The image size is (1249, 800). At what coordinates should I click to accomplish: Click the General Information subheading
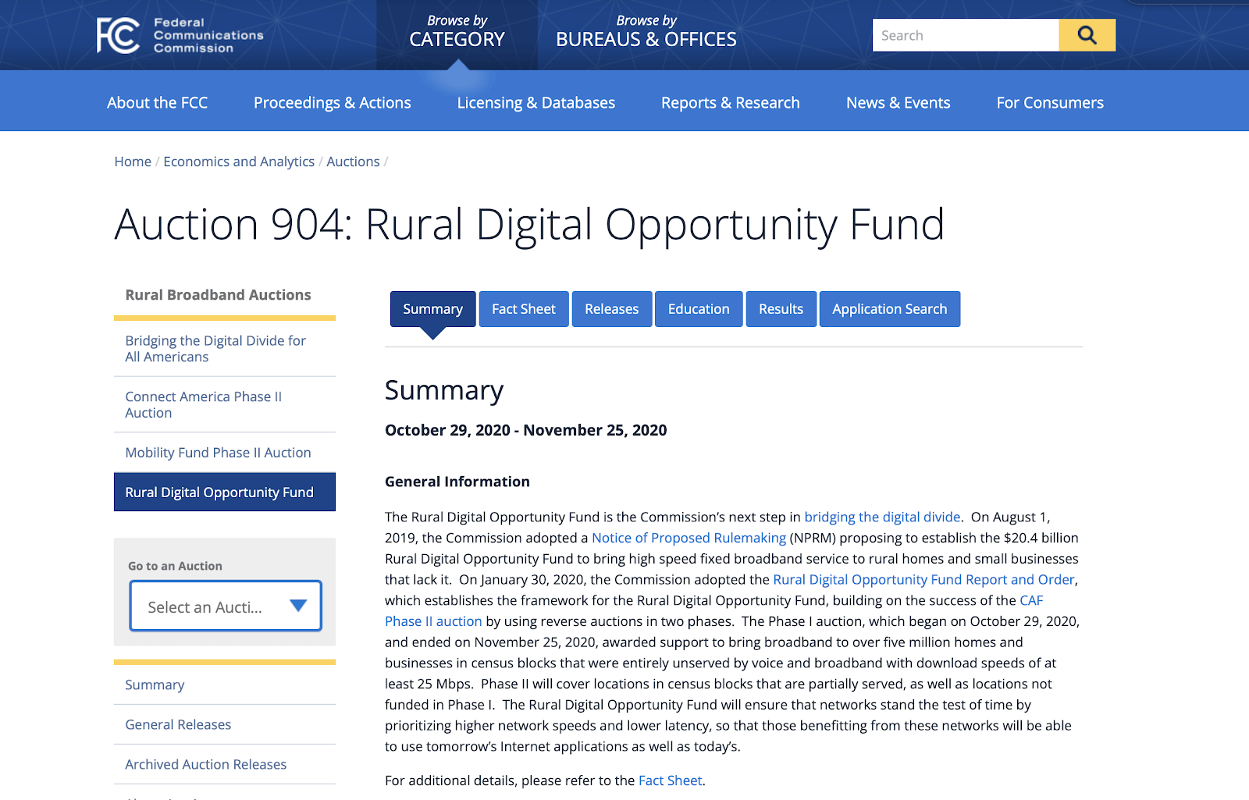point(457,482)
